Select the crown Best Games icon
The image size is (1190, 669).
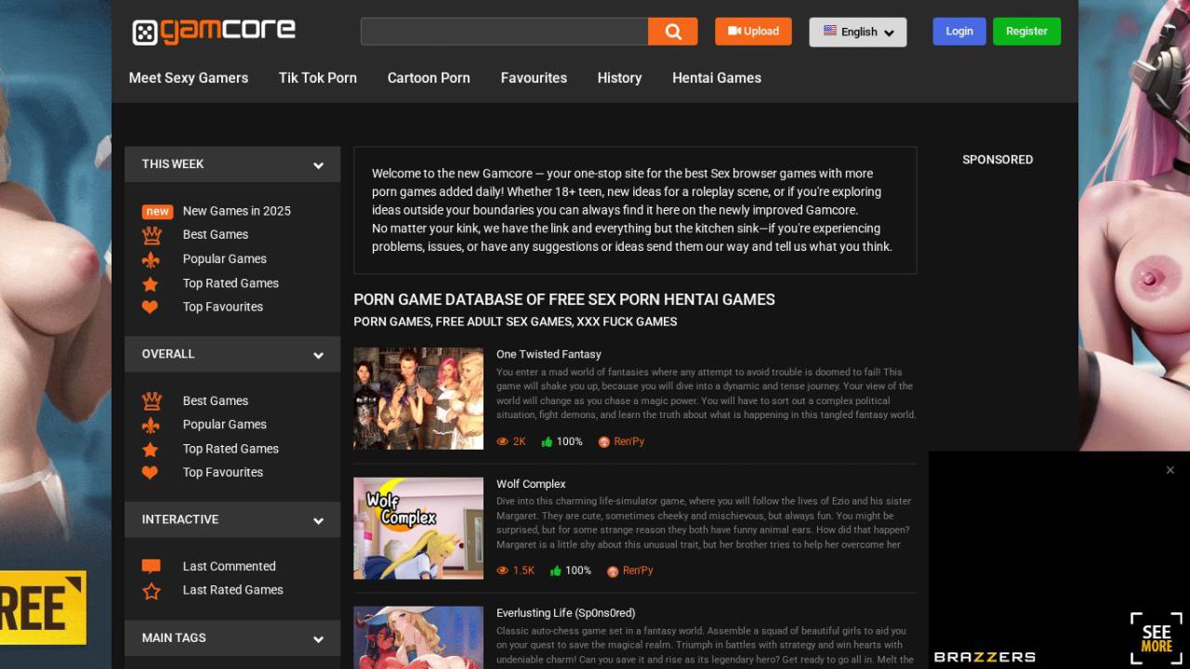click(x=151, y=234)
